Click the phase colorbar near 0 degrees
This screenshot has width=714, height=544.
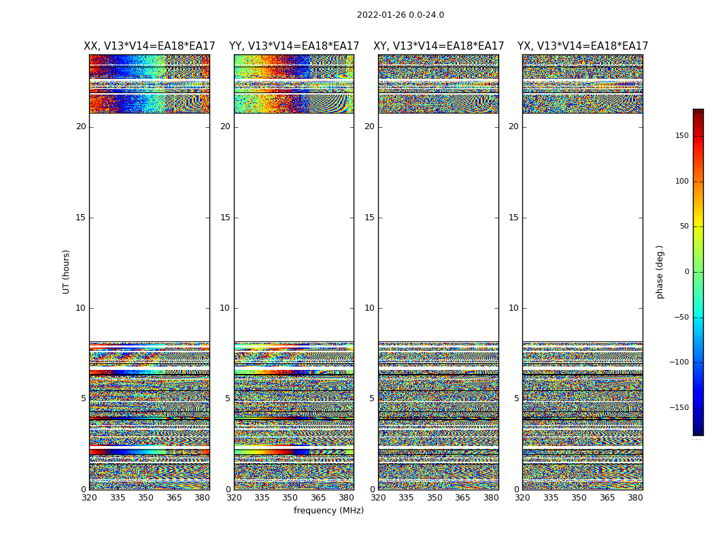tap(698, 272)
